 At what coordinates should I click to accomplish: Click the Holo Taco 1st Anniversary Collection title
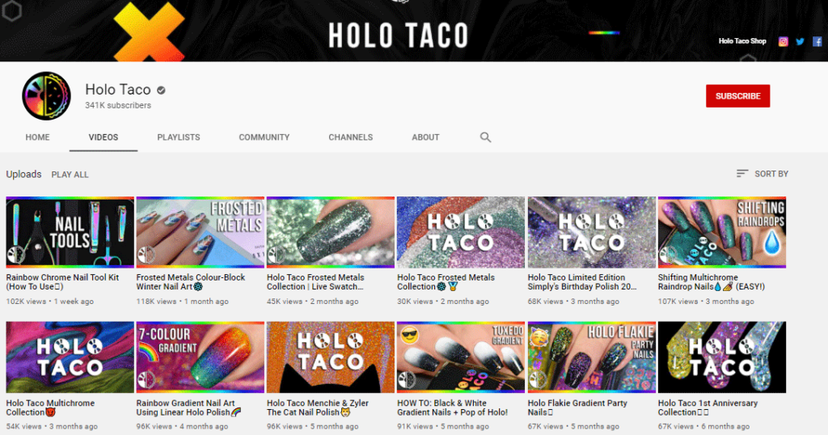(x=708, y=408)
